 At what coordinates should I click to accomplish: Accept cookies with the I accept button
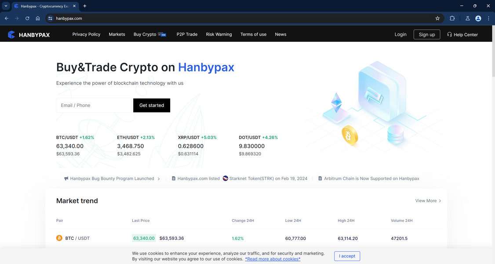[347, 256]
